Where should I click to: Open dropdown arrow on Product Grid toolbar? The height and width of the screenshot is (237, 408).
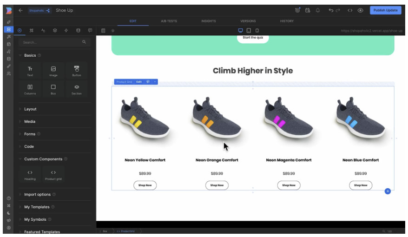[155, 82]
